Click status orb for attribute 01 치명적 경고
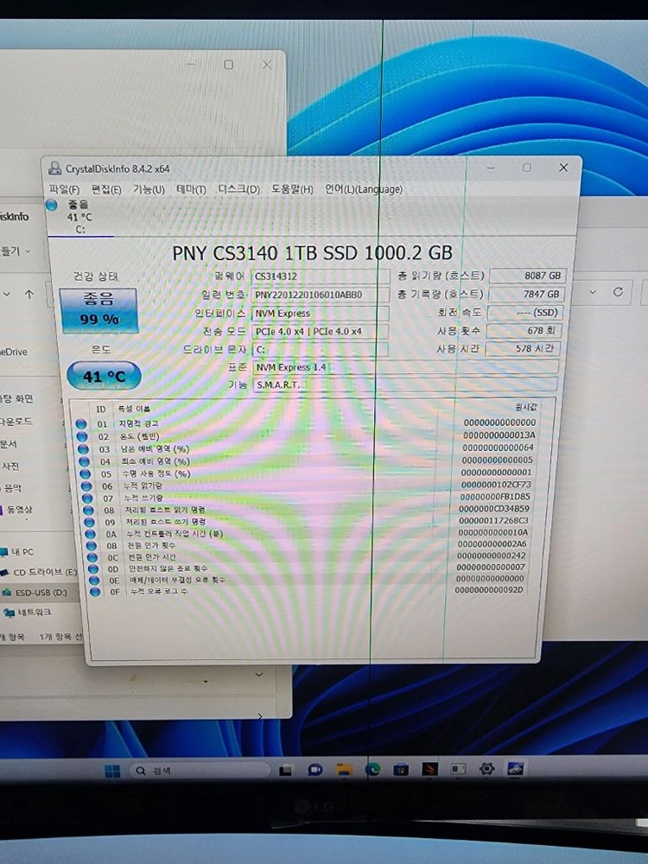Image resolution: width=648 pixels, height=864 pixels. (81, 423)
